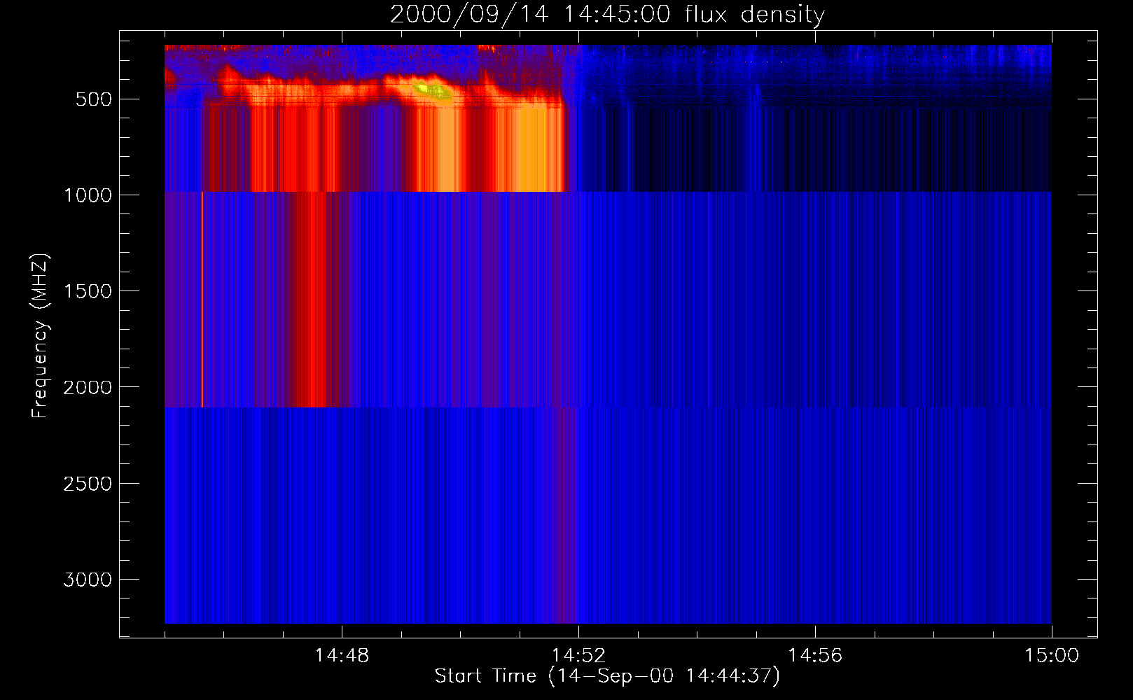
Task: Click the 14:52 time tick label
Action: (x=578, y=656)
